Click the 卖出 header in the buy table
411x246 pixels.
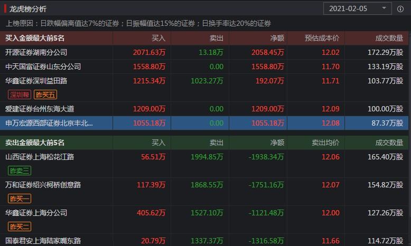(x=217, y=38)
